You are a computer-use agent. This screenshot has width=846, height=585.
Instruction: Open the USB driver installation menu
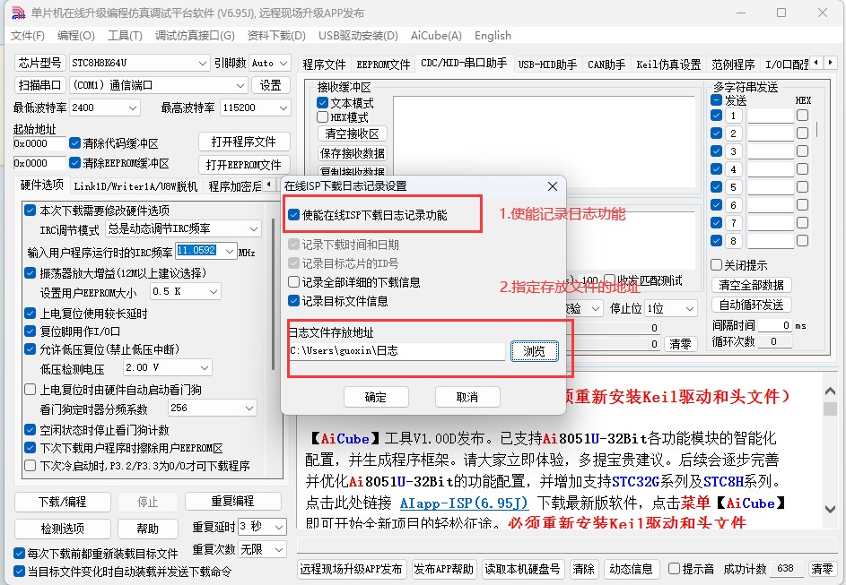coord(358,36)
